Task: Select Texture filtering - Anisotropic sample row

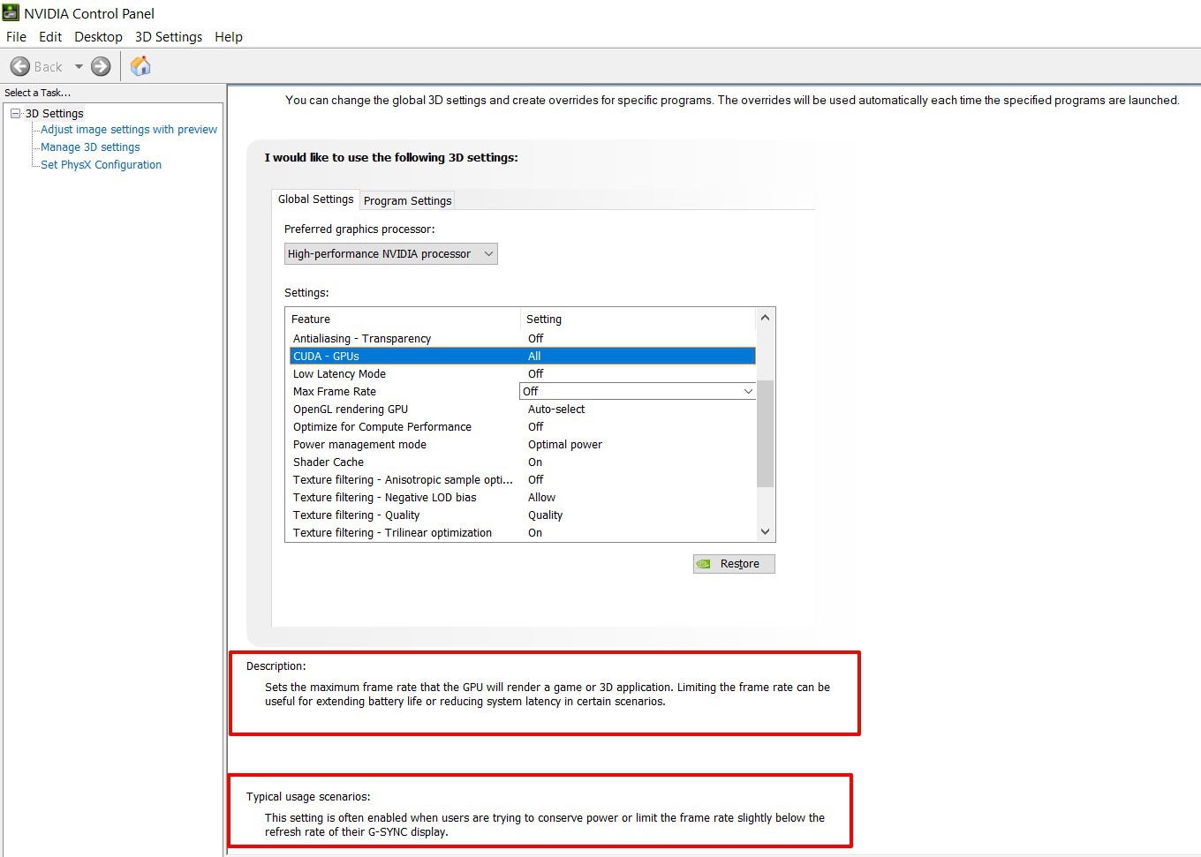Action: (522, 480)
